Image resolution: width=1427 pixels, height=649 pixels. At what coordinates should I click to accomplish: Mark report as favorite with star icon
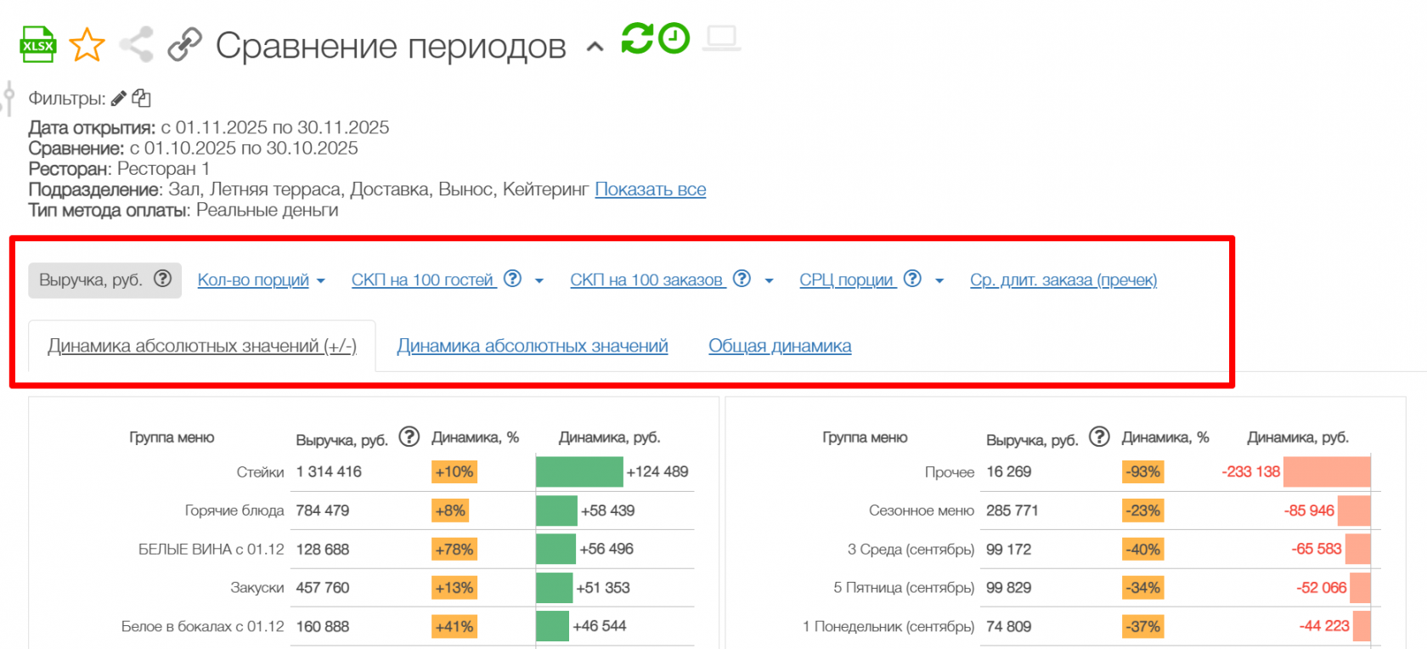point(87,45)
